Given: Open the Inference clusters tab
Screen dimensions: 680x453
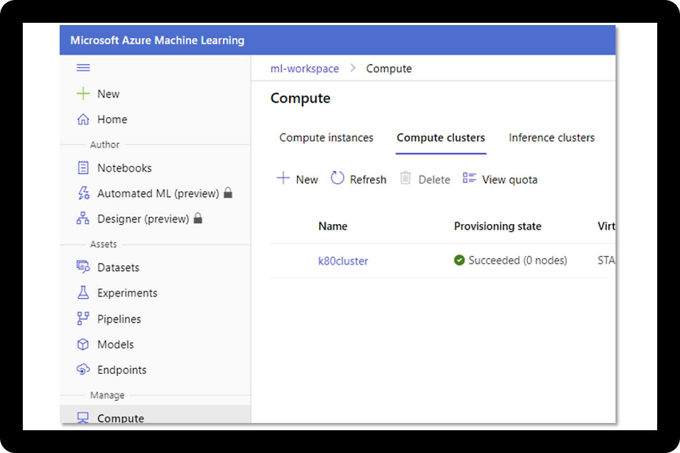Looking at the screenshot, I should (x=551, y=138).
